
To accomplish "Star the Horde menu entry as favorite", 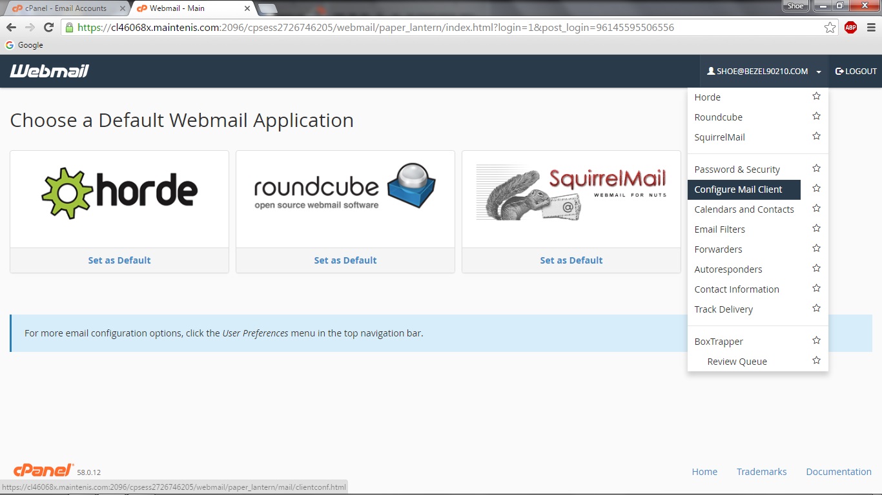I will point(816,96).
